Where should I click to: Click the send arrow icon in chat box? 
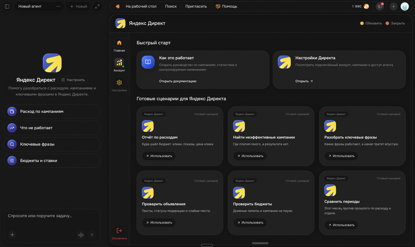pyautogui.click(x=92, y=235)
